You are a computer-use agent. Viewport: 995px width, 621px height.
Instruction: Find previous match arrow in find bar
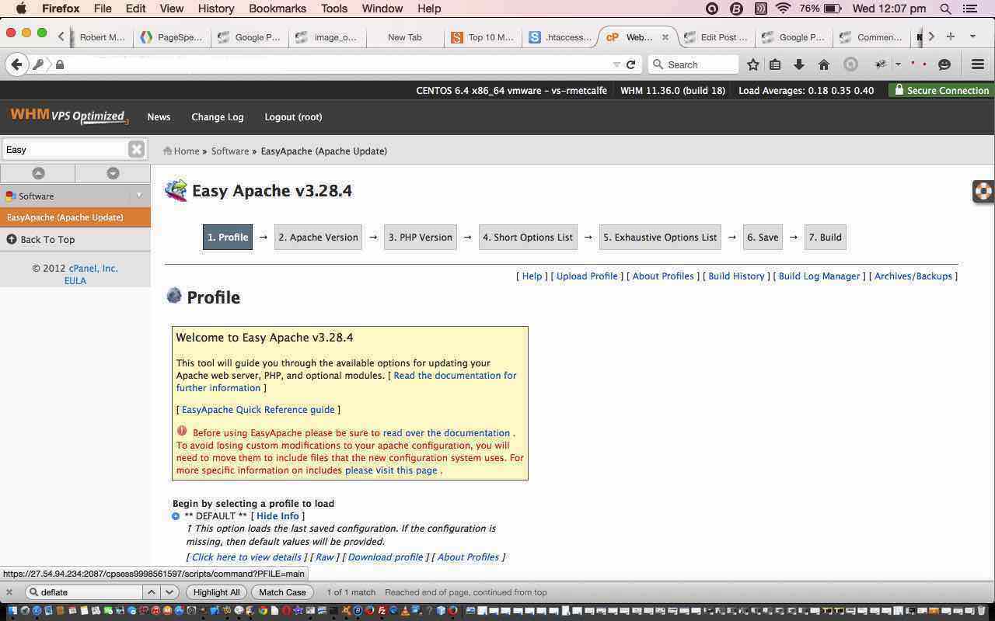coord(152,592)
